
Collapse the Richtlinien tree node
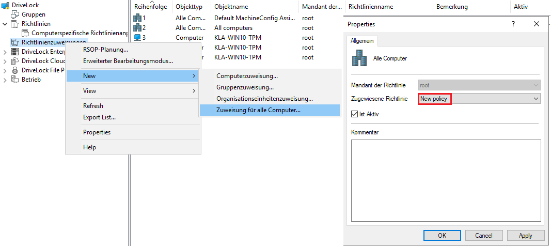point(5,24)
